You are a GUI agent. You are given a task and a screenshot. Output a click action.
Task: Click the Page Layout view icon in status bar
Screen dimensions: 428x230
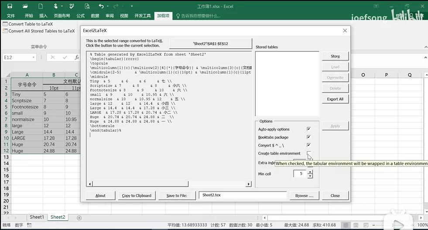[356, 225]
